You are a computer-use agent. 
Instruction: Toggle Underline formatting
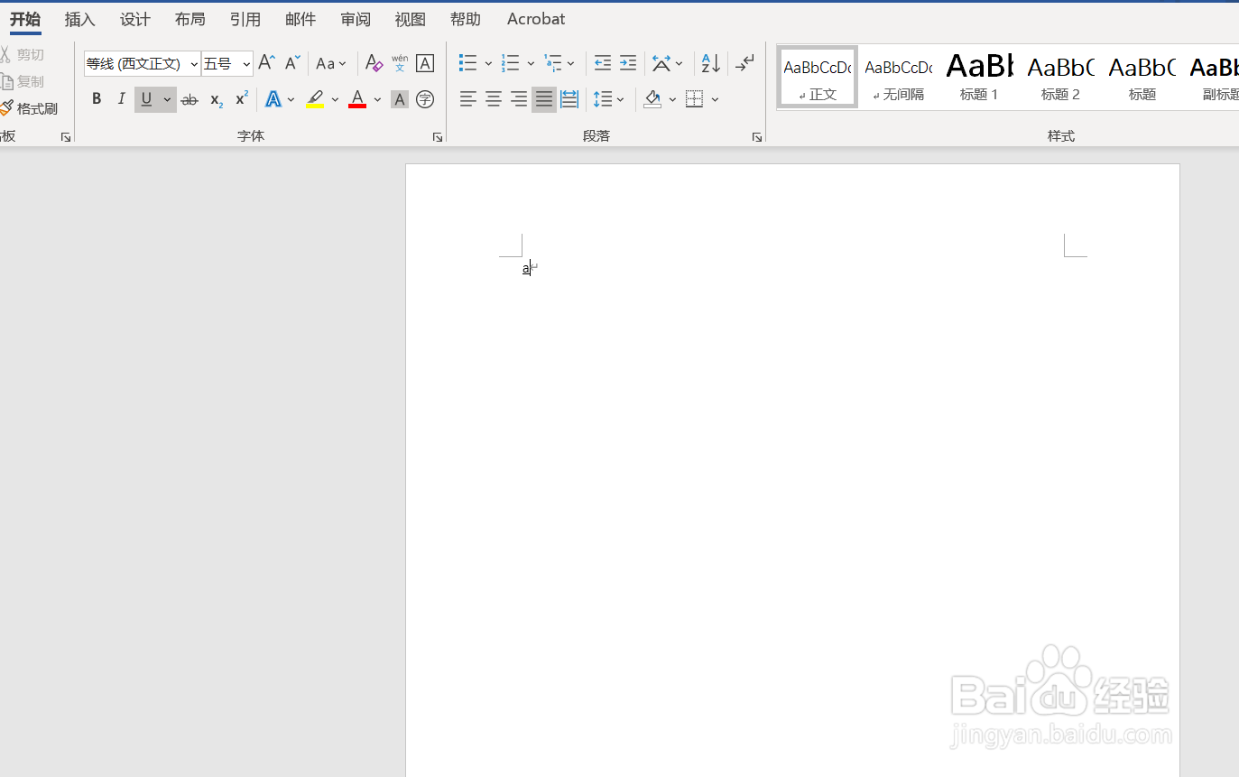tap(146, 99)
